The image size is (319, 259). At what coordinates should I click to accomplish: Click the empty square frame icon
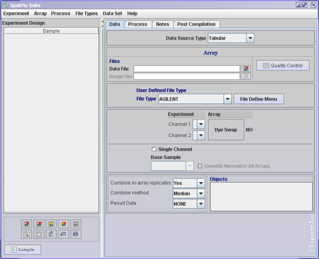click(39, 234)
